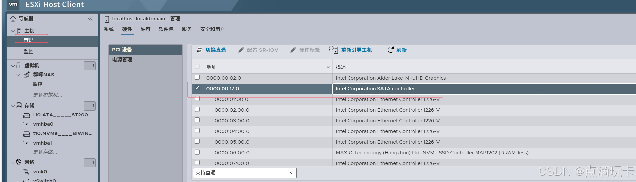Check the box for address 0000:05:00.0
This screenshot has height=182, width=636.
click(x=197, y=141)
